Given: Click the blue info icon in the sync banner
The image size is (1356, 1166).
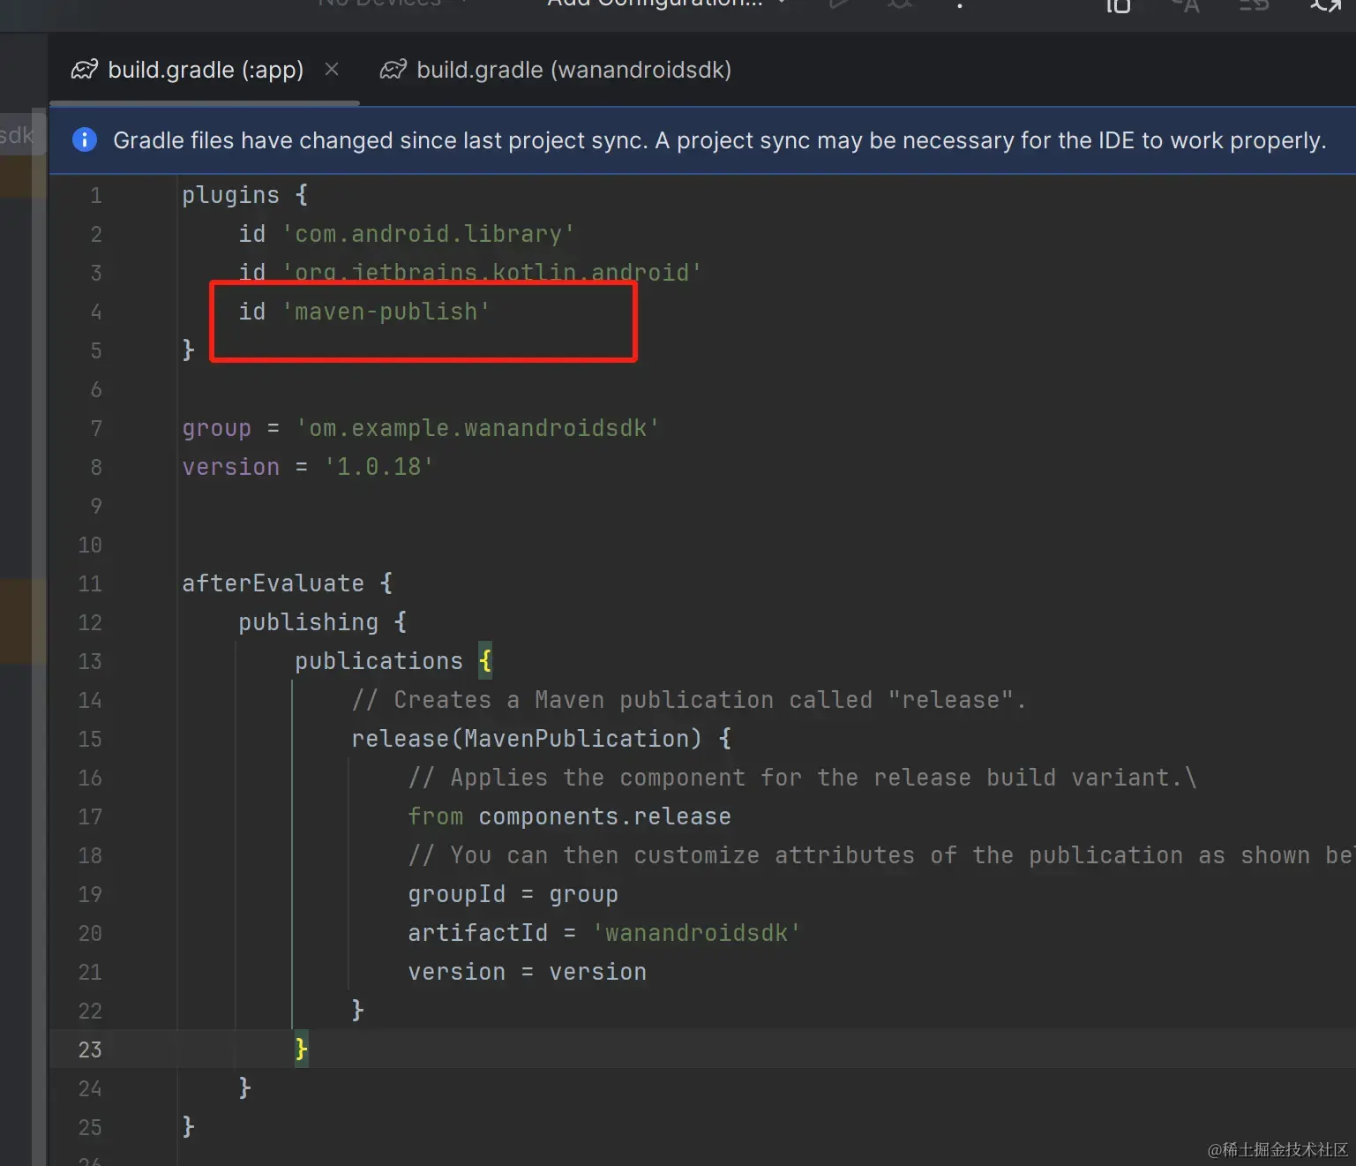Looking at the screenshot, I should 85,139.
